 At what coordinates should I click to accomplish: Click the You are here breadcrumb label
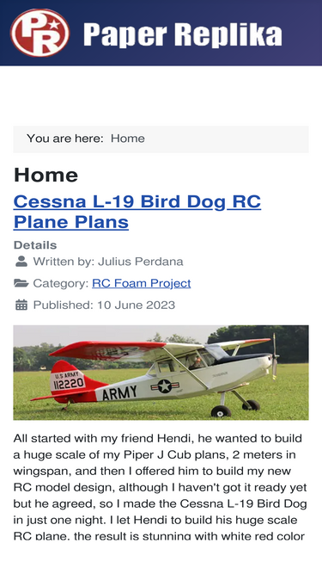pyautogui.click(x=65, y=139)
